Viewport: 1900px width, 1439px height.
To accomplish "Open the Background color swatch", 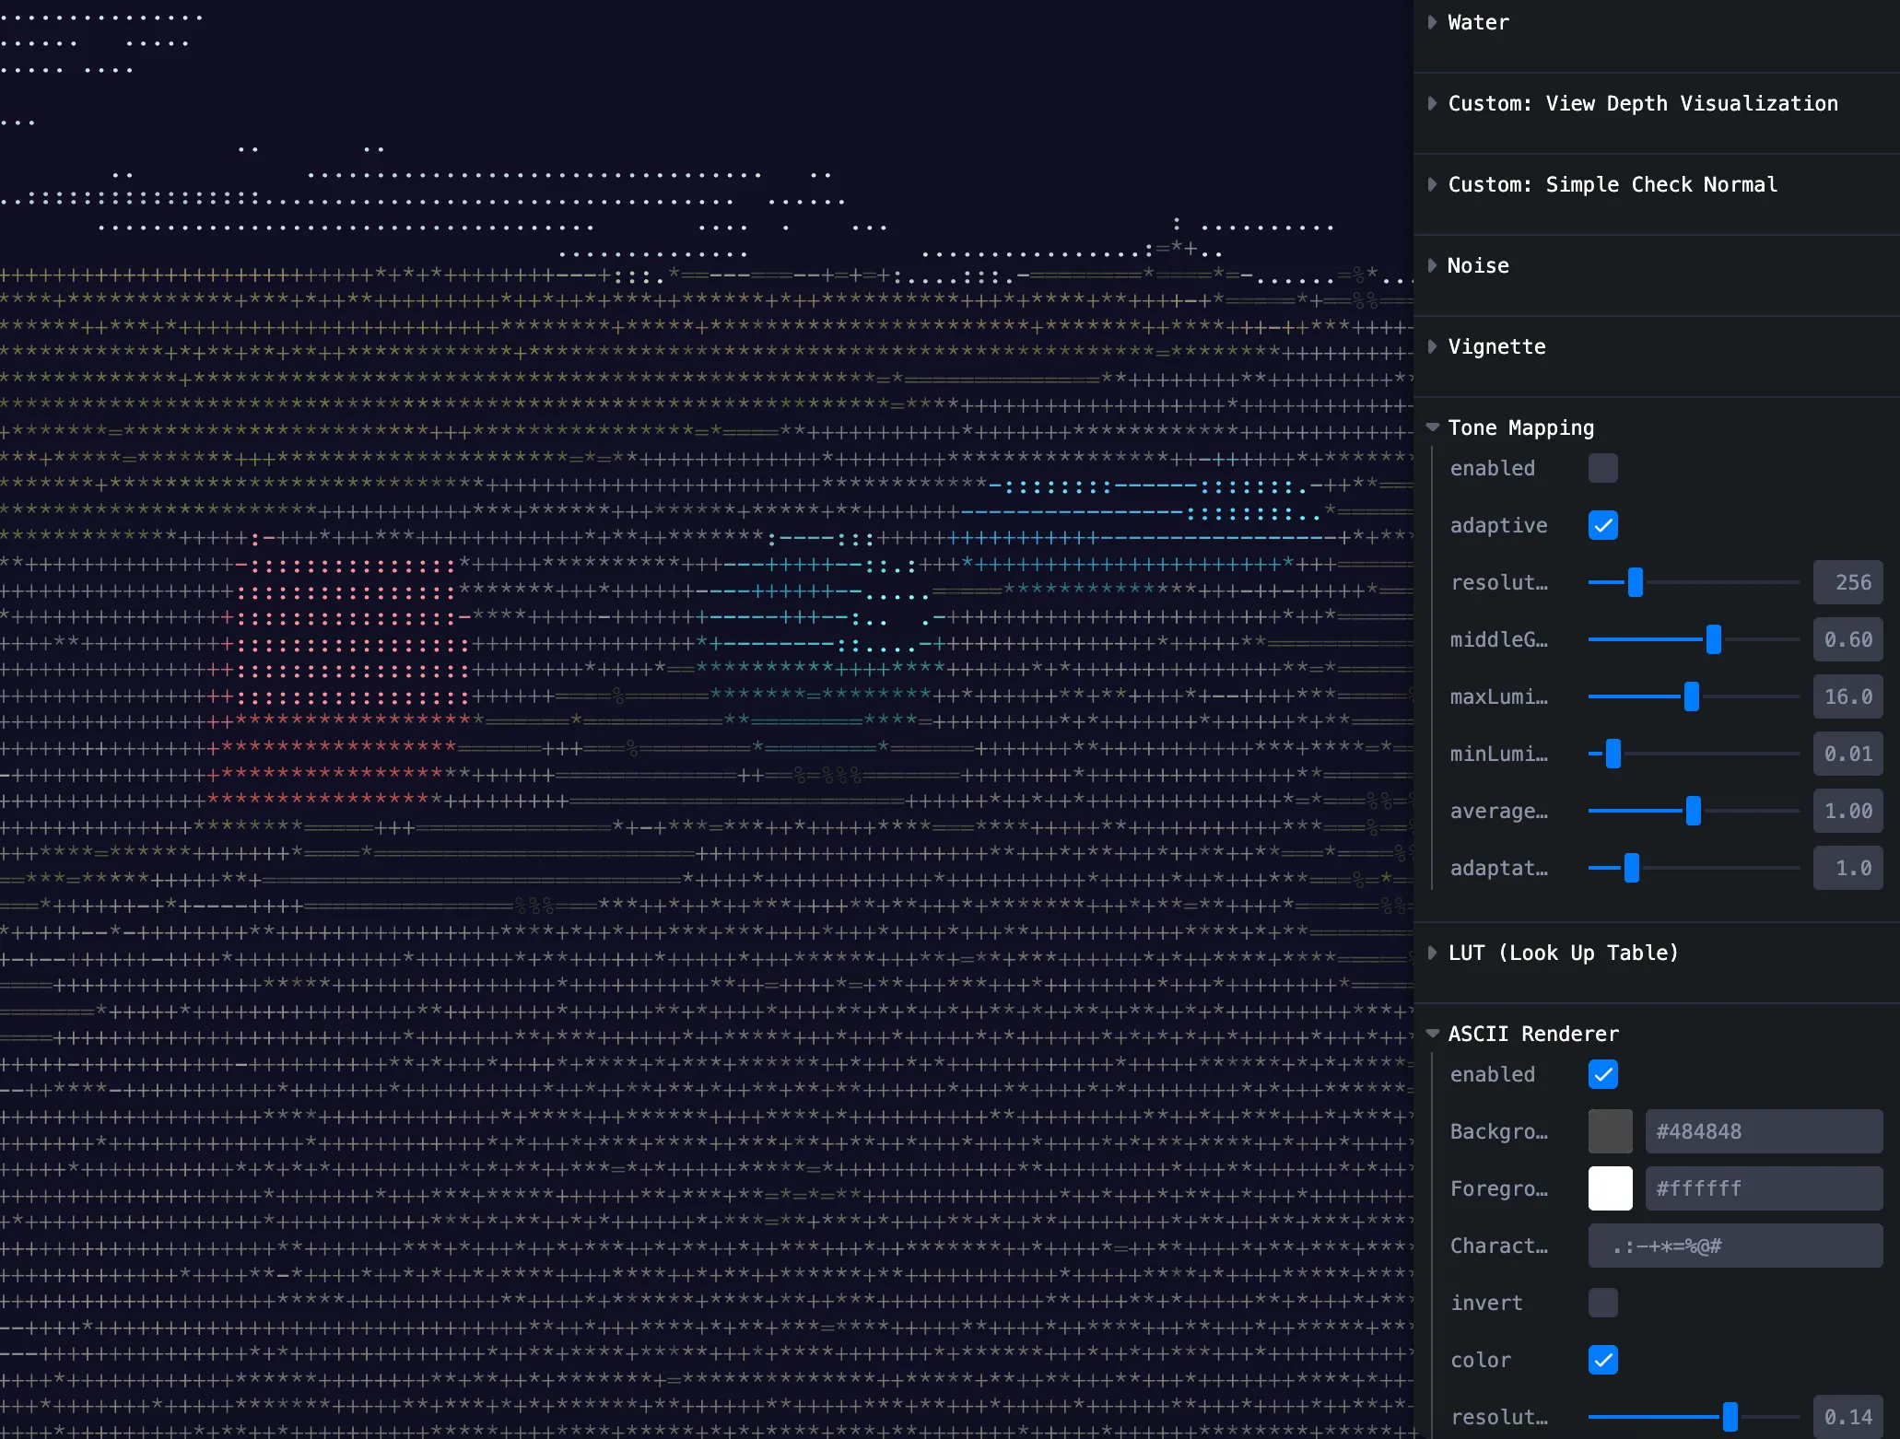I will pyautogui.click(x=1610, y=1131).
